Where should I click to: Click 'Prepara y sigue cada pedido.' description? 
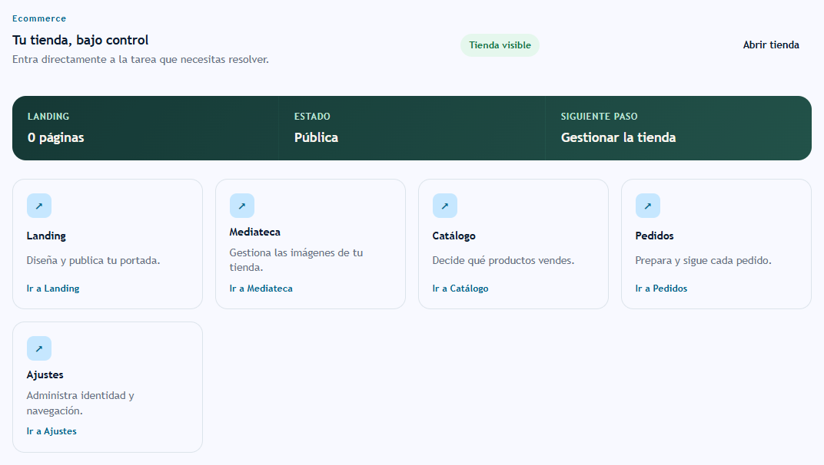point(703,260)
